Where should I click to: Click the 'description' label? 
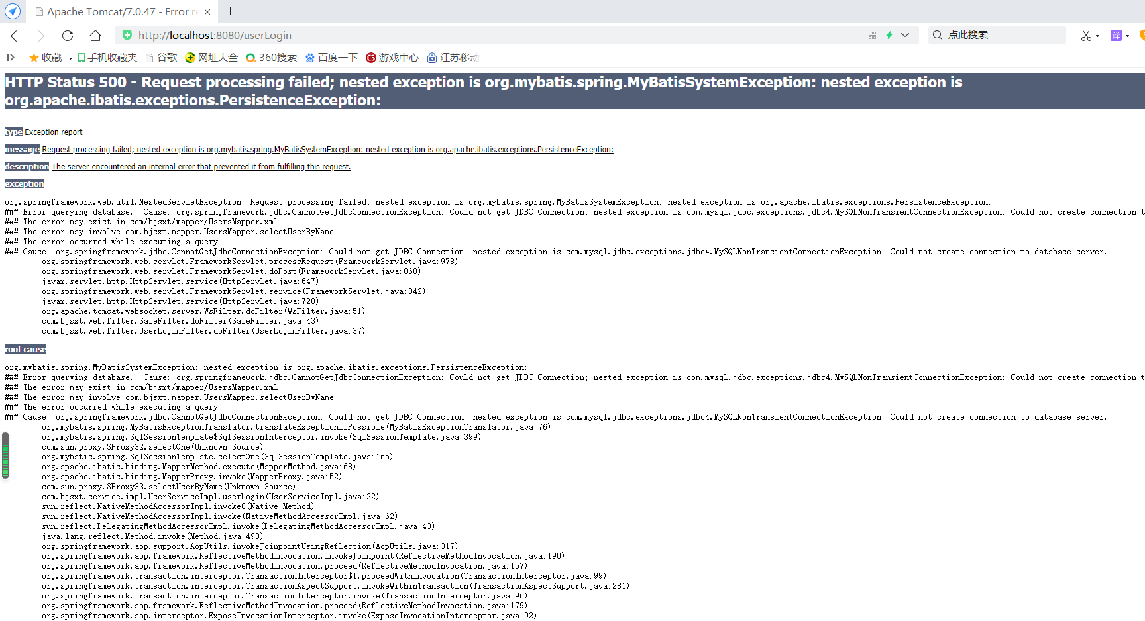tap(27, 167)
